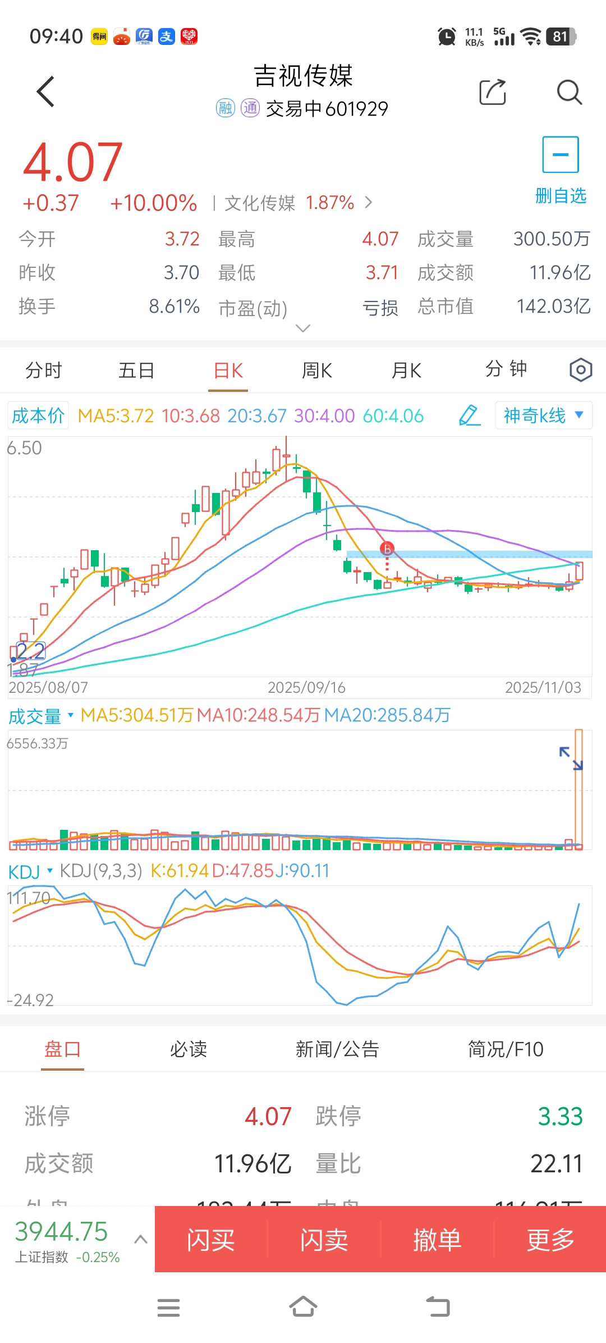
Task: Tap the 2025/09/16 date label
Action: click(x=306, y=687)
